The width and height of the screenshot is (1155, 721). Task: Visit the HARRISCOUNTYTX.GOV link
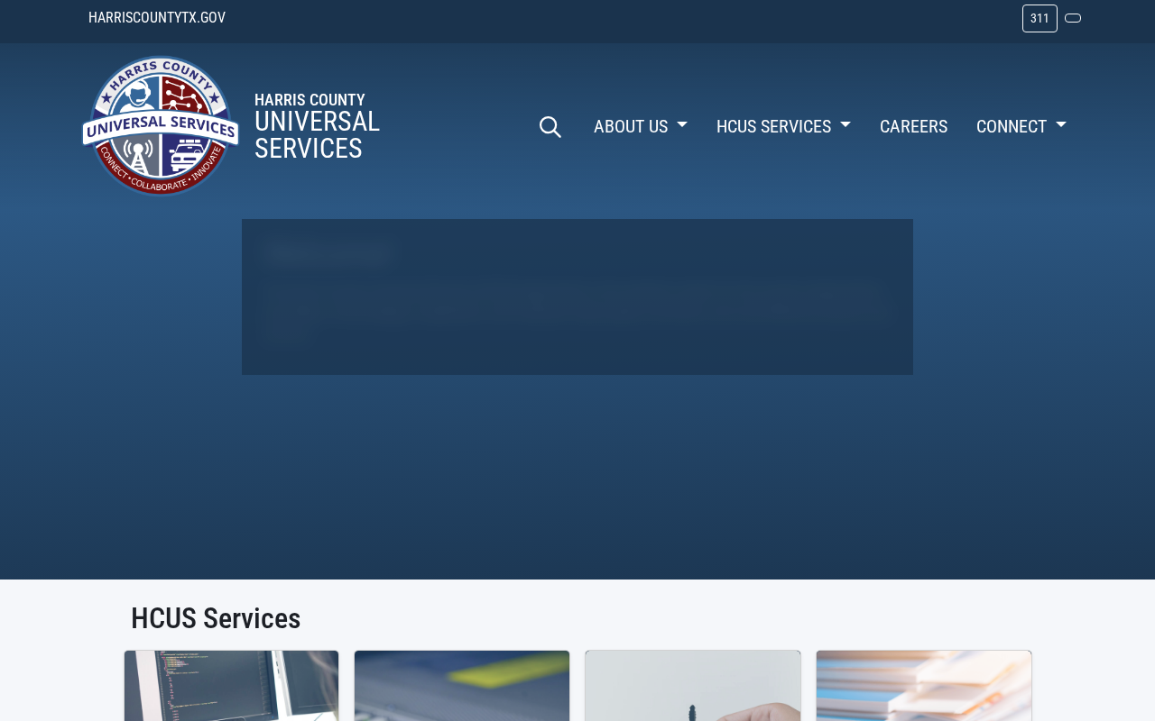coord(157,17)
